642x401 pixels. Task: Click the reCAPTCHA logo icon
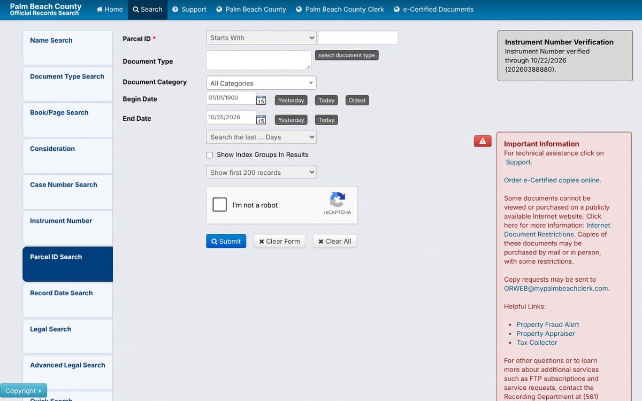coord(338,200)
